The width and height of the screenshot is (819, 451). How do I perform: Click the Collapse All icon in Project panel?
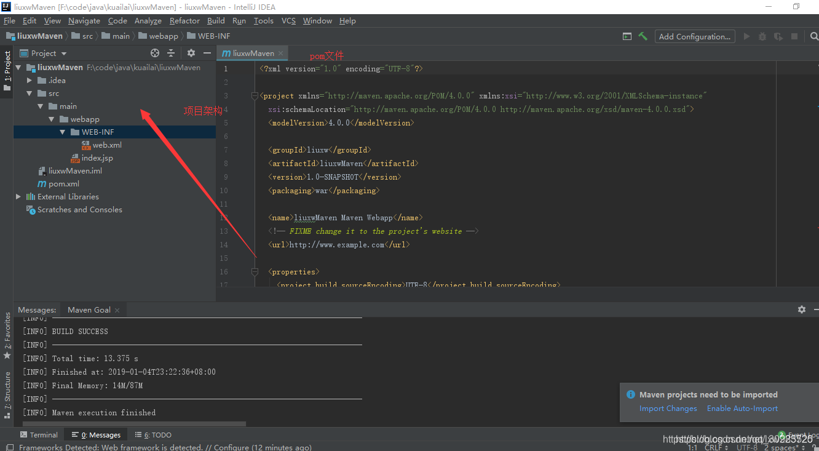171,54
